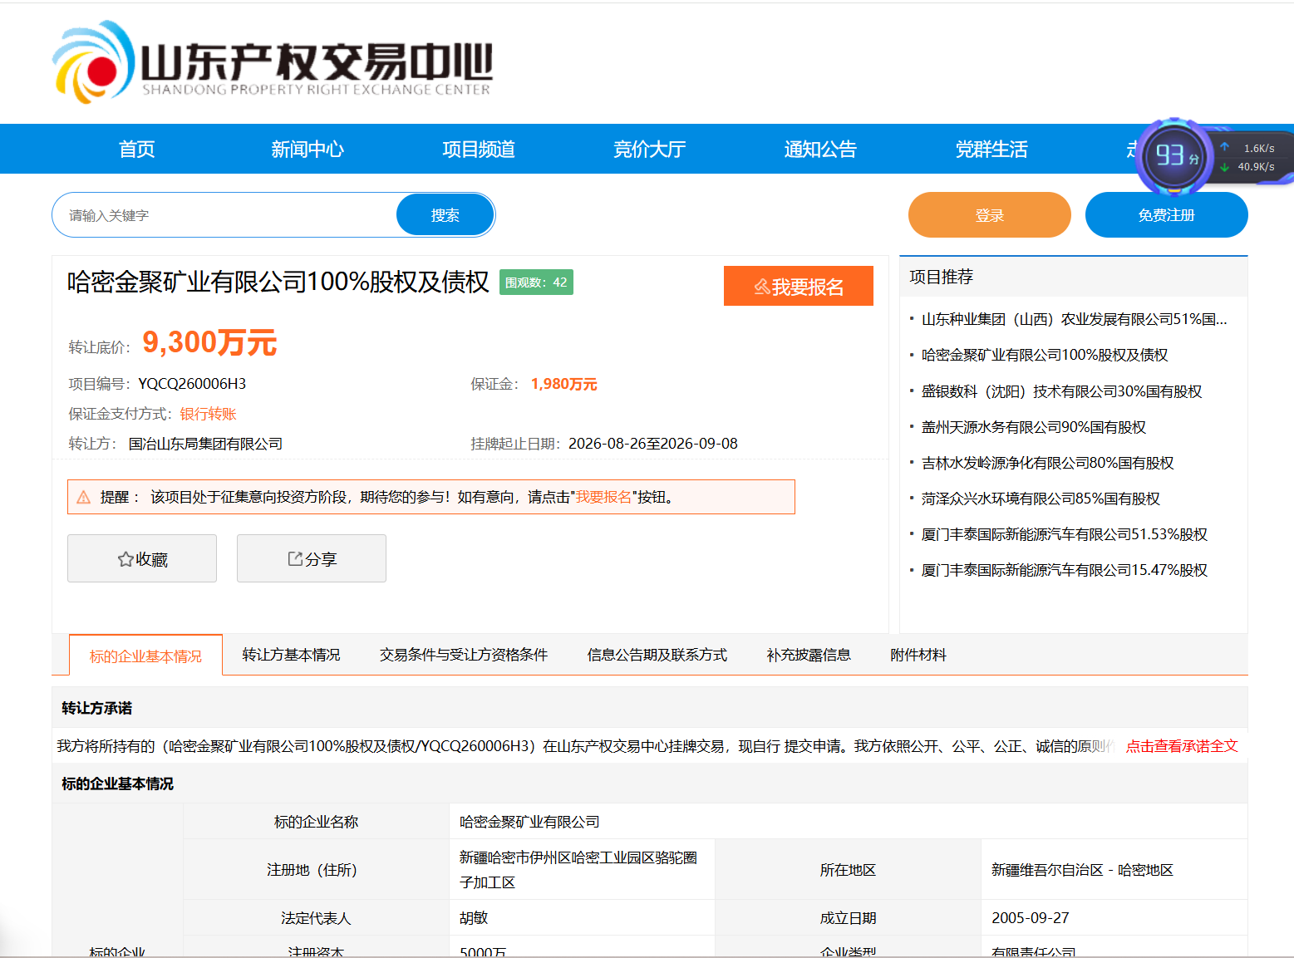Screen dimensions: 1294x958
Task: Open recommended project 厦门丰泰国际新能源汽车有限公司15.47%股权
Action: pyautogui.click(x=1065, y=570)
